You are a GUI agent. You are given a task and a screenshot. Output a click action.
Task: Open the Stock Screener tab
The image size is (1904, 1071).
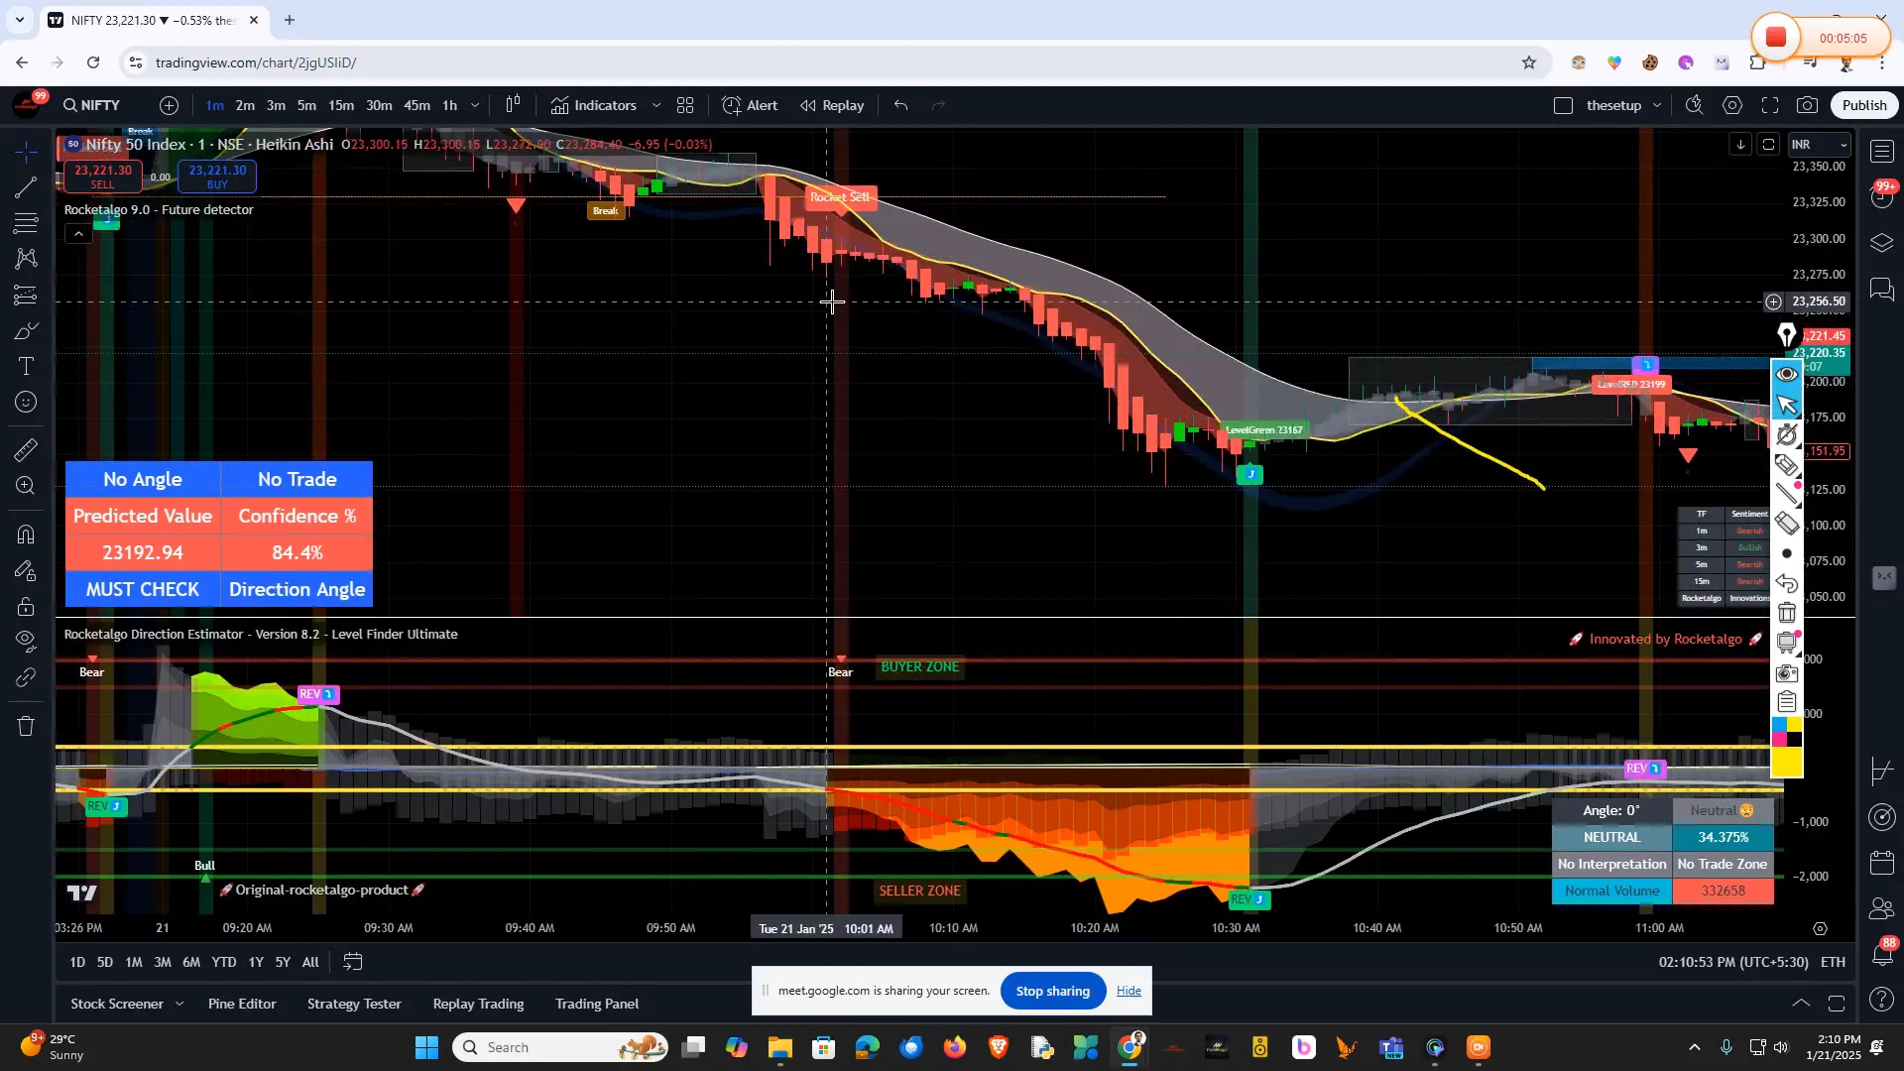[116, 1004]
